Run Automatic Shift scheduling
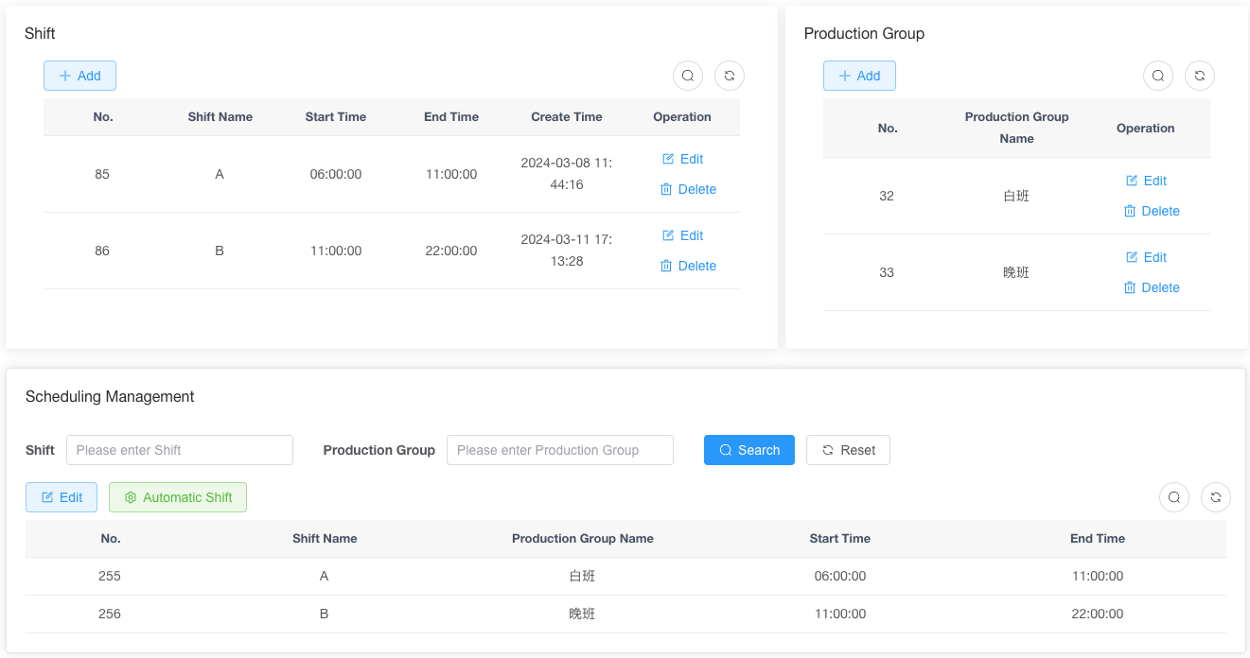 click(178, 497)
